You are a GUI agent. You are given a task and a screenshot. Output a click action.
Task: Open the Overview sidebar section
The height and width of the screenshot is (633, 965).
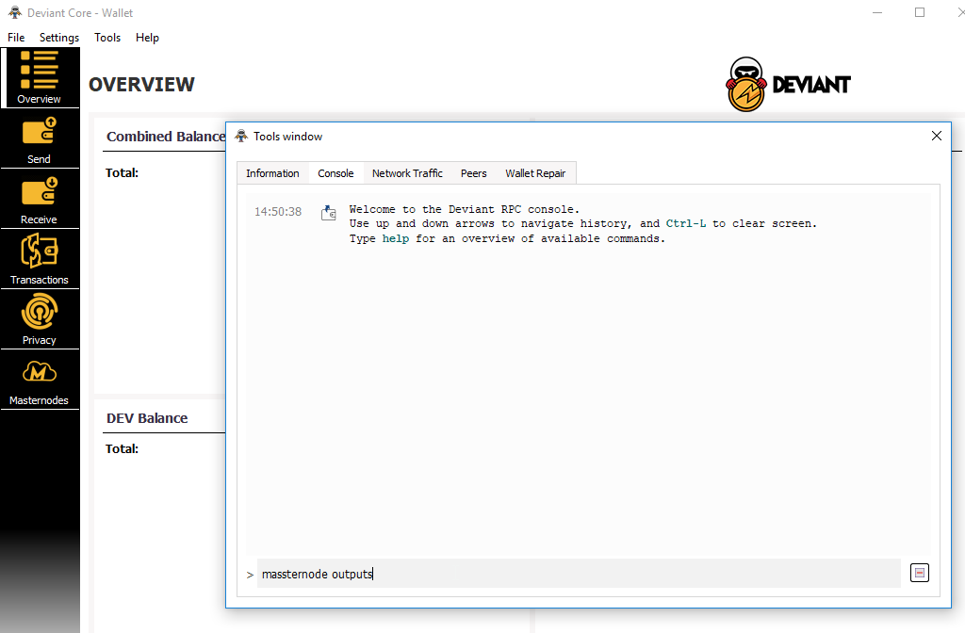pos(40,77)
